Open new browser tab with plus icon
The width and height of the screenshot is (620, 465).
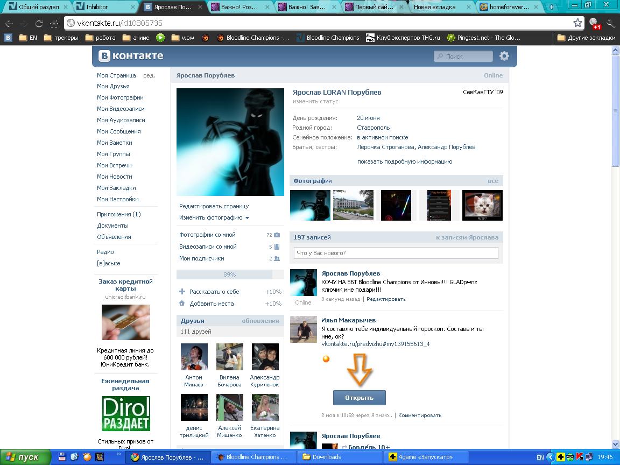(x=551, y=7)
